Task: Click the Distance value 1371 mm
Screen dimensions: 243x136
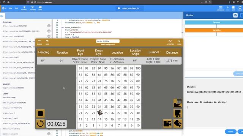Action: 172,60
